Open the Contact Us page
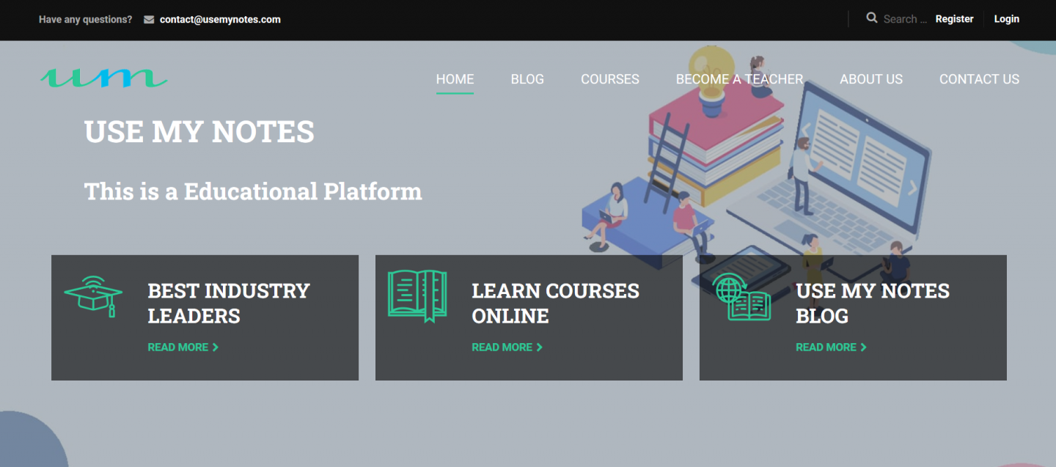 (979, 79)
